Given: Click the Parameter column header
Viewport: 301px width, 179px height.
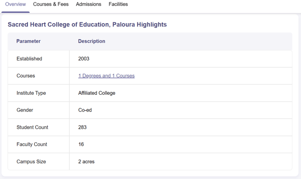Looking at the screenshot, I should click(28, 41).
